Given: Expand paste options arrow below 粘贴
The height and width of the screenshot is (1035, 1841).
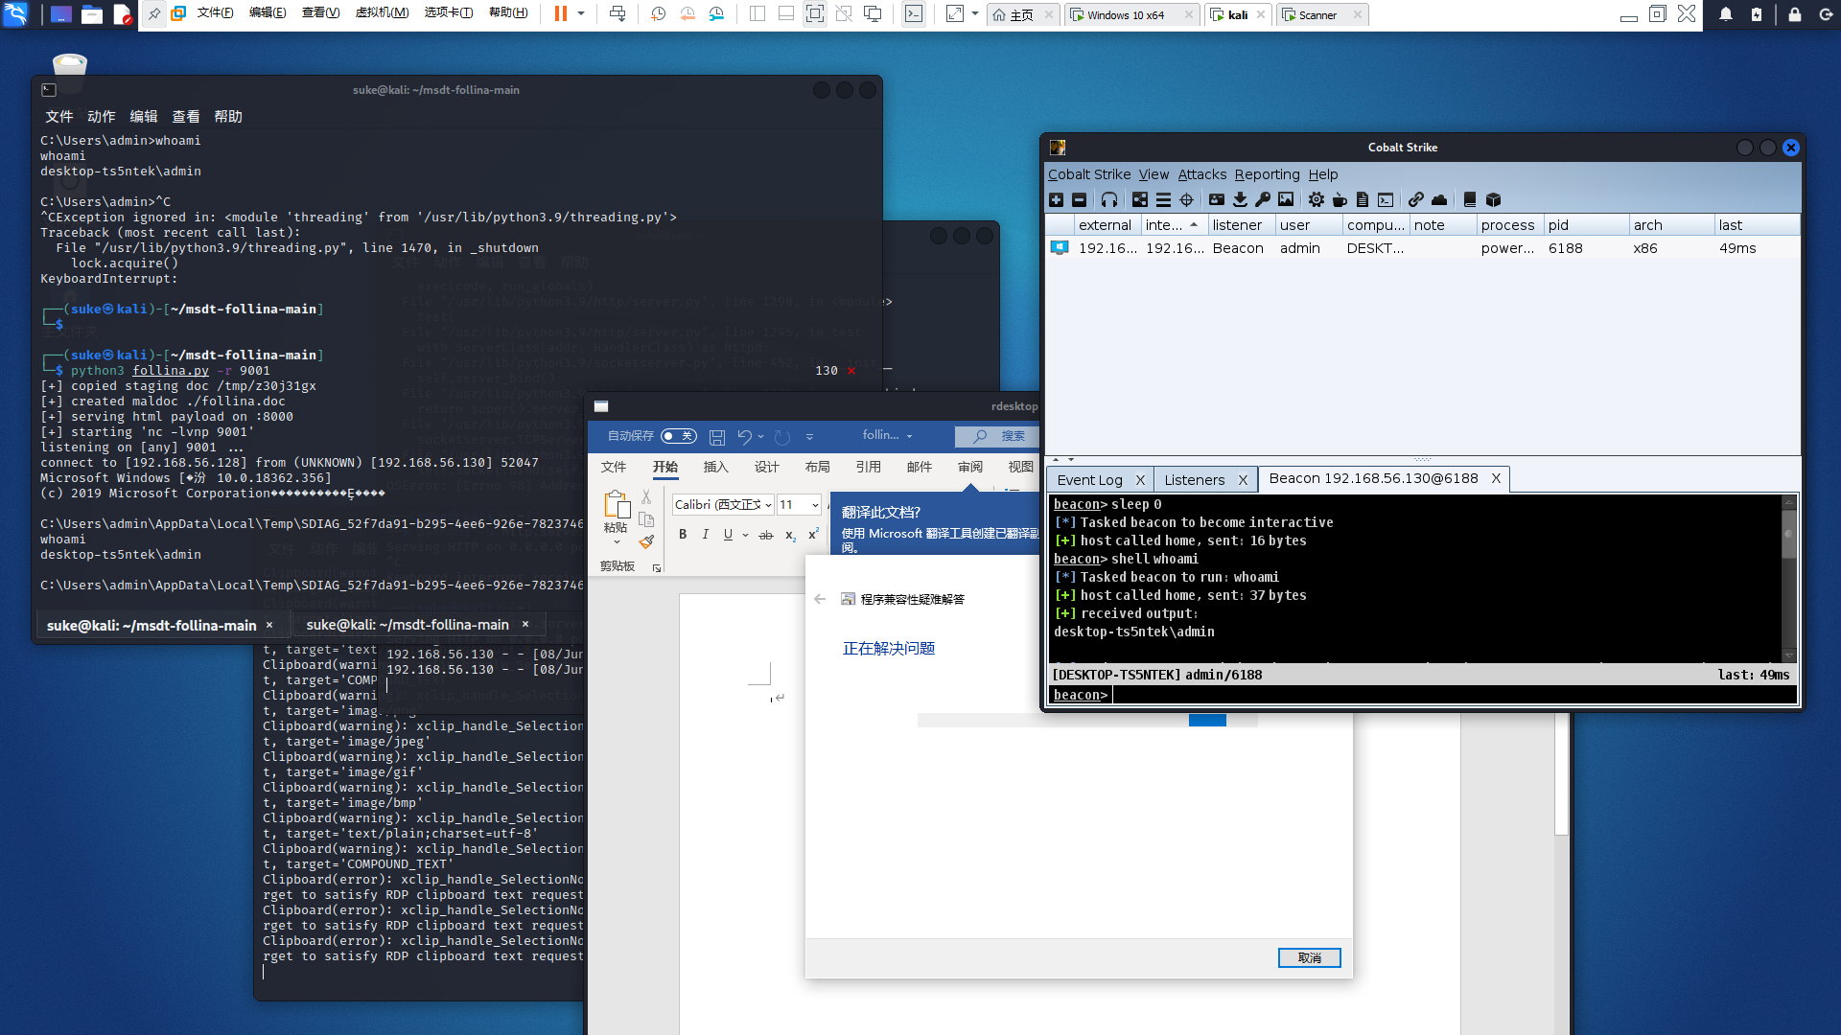Looking at the screenshot, I should (x=617, y=542).
